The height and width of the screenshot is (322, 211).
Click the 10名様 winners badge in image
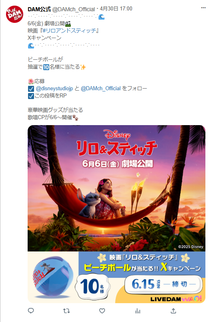coord(92,286)
